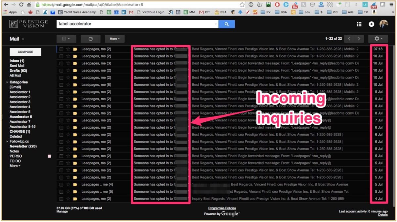Viewport: 397px width, 222px height.
Task: Click the blue search button
Action: (227, 24)
